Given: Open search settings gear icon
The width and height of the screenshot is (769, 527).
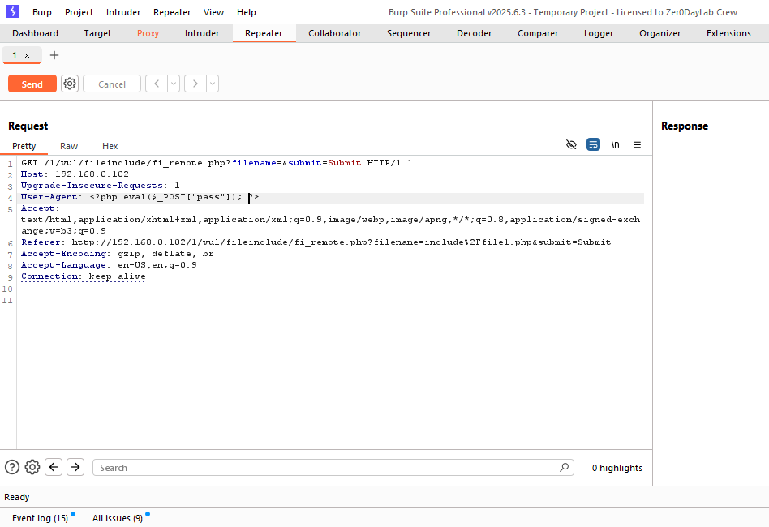Looking at the screenshot, I should [32, 467].
